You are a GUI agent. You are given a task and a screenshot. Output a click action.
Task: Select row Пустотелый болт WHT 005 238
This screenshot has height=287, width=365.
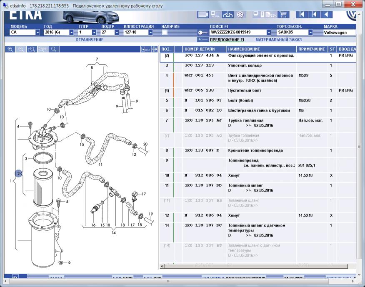point(258,92)
